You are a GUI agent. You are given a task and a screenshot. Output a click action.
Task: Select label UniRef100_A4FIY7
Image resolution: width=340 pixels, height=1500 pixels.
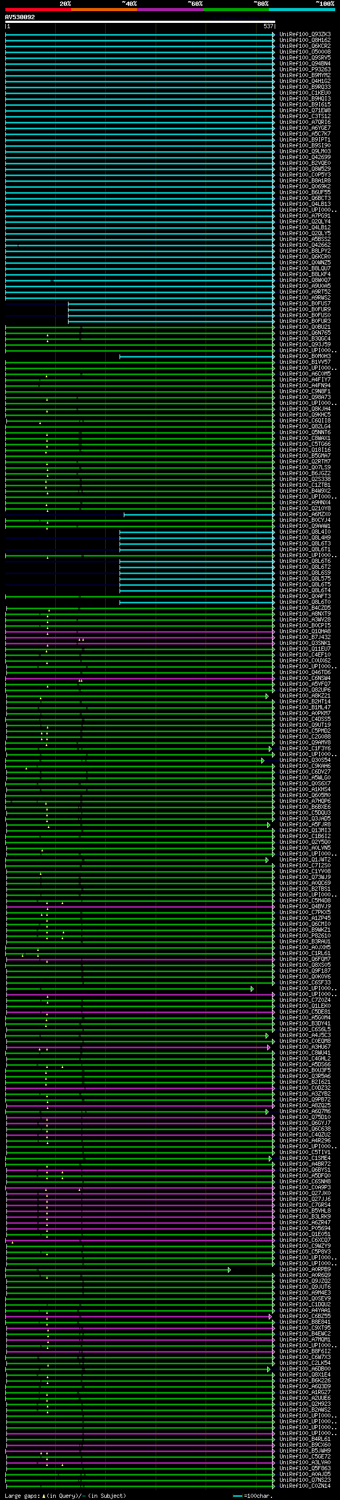pyautogui.click(x=305, y=380)
